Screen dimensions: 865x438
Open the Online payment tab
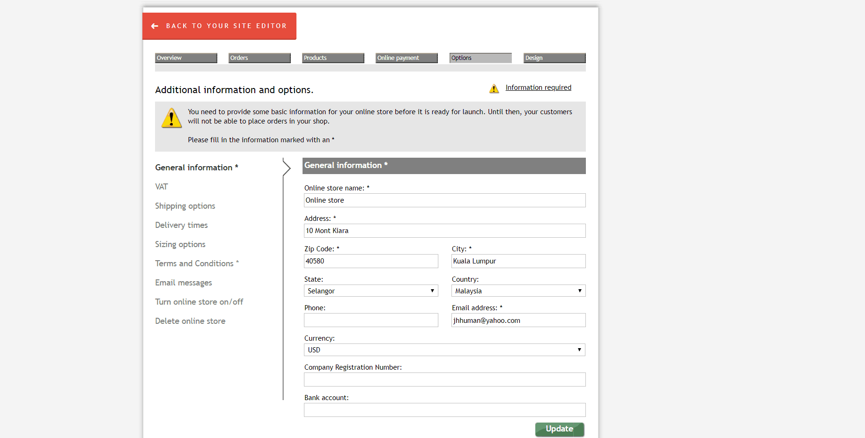407,58
